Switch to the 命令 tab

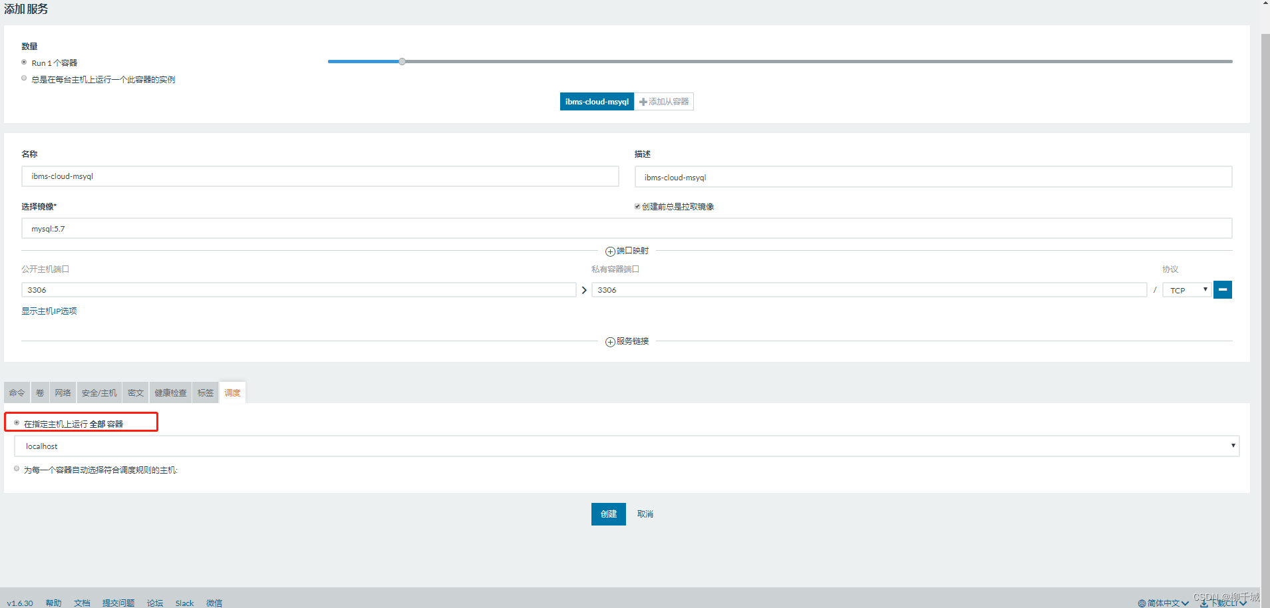coord(17,393)
